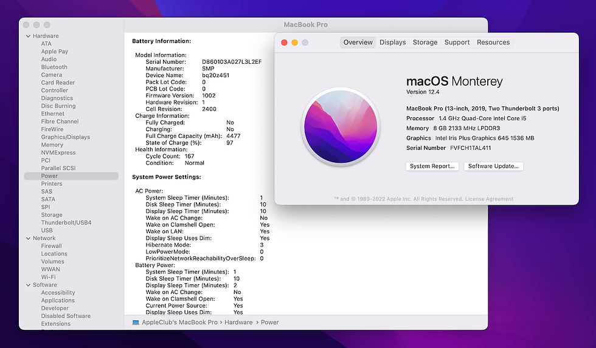Select Extensions under Software
Image resolution: width=596 pixels, height=348 pixels.
(55, 324)
